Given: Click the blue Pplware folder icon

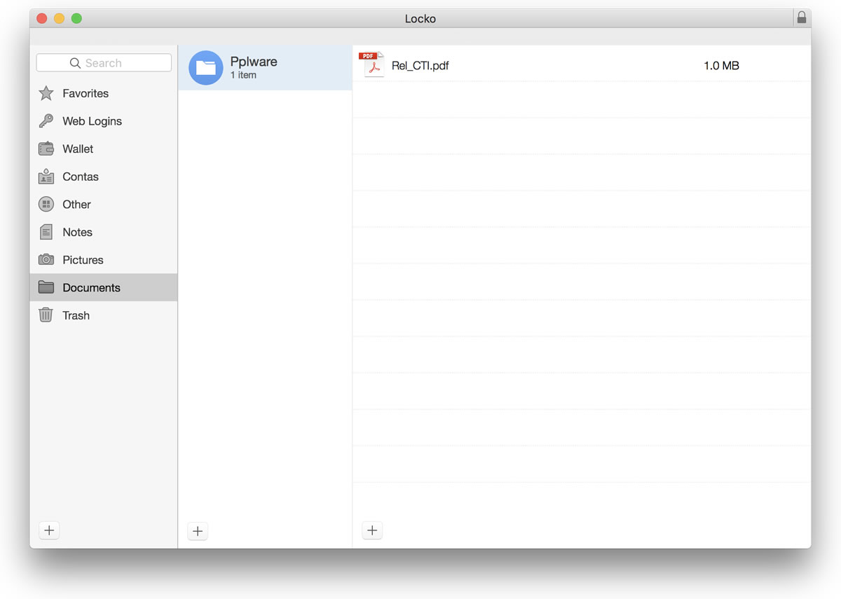Looking at the screenshot, I should (205, 68).
